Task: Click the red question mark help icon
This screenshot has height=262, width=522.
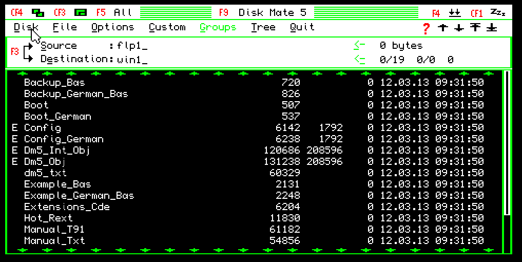Action: (x=426, y=28)
